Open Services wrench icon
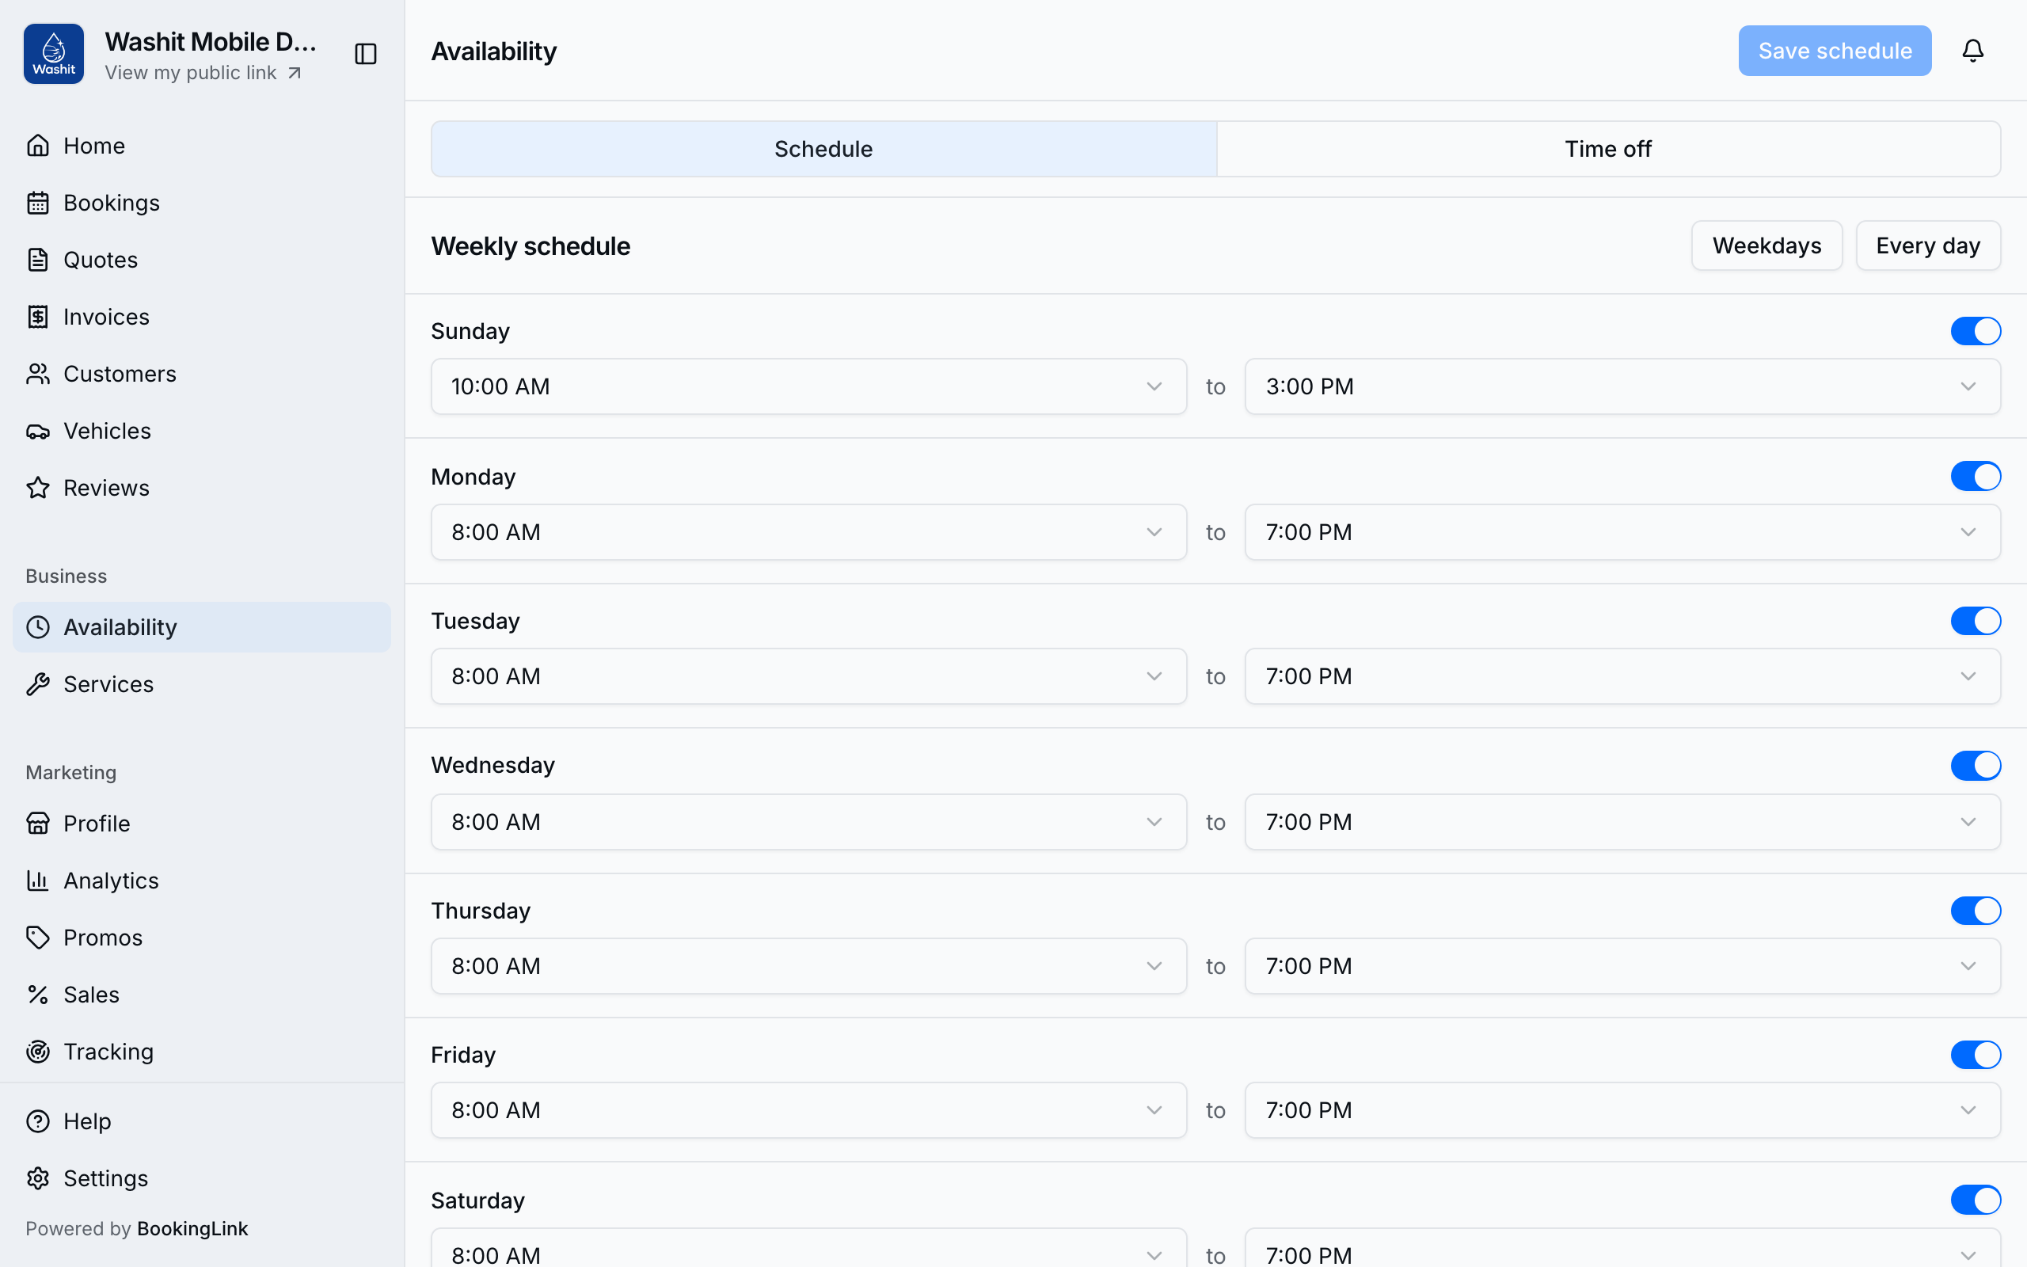This screenshot has width=2027, height=1267. click(x=38, y=685)
